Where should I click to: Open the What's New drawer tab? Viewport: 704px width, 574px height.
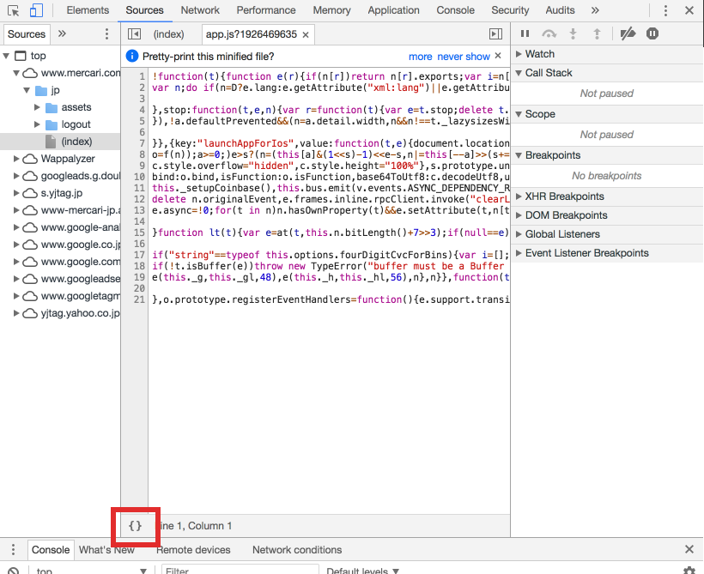[x=106, y=550]
